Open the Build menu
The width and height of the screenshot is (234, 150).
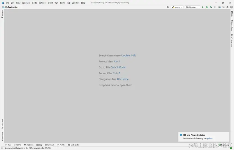51,3
